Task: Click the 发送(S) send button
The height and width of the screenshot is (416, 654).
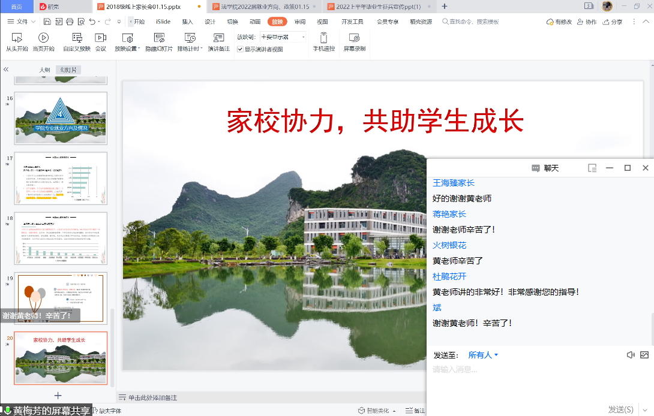Action: point(620,409)
